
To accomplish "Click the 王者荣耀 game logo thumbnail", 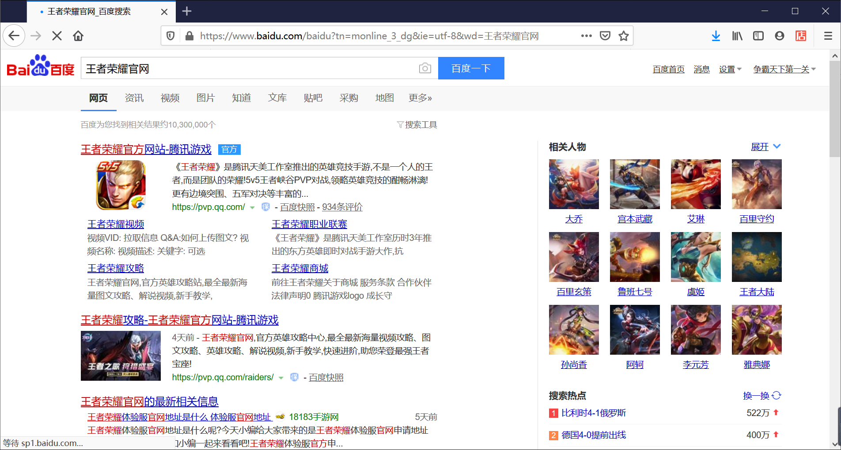I will pyautogui.click(x=121, y=185).
